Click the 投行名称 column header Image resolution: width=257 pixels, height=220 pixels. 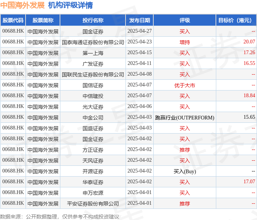93,20
